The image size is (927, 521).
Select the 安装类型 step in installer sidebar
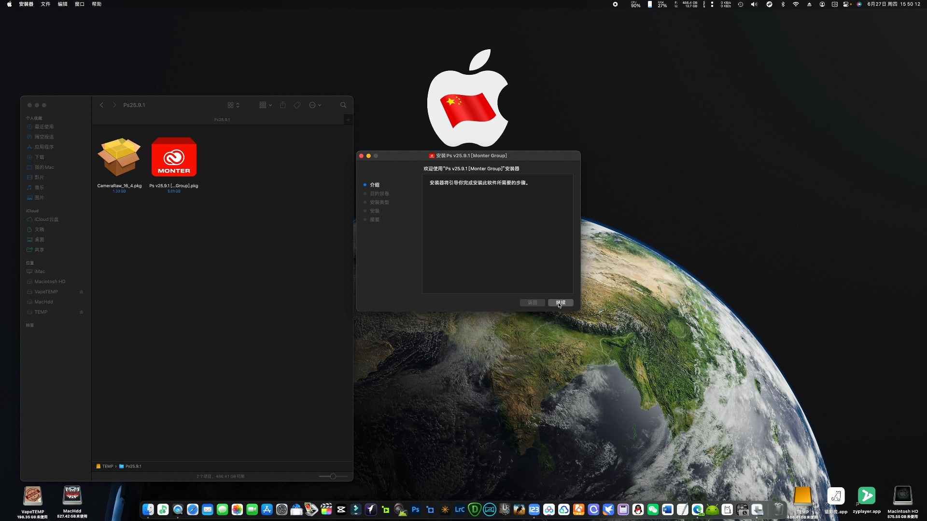379,202
